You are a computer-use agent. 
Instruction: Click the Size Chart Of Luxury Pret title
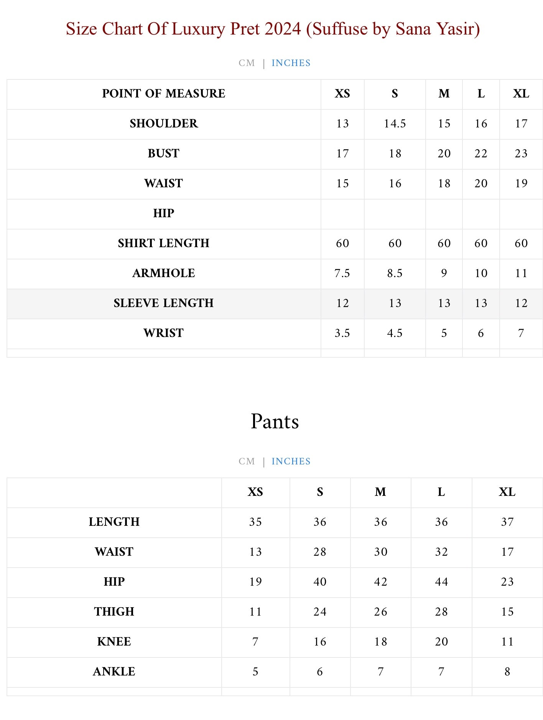[273, 29]
